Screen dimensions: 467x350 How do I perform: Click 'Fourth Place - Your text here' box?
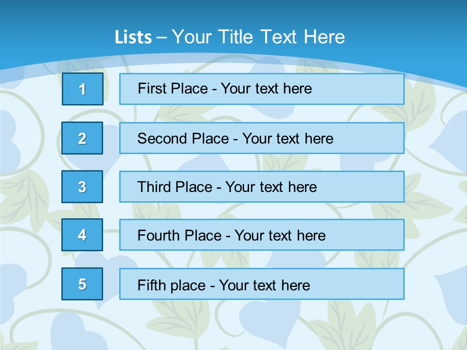pos(262,235)
